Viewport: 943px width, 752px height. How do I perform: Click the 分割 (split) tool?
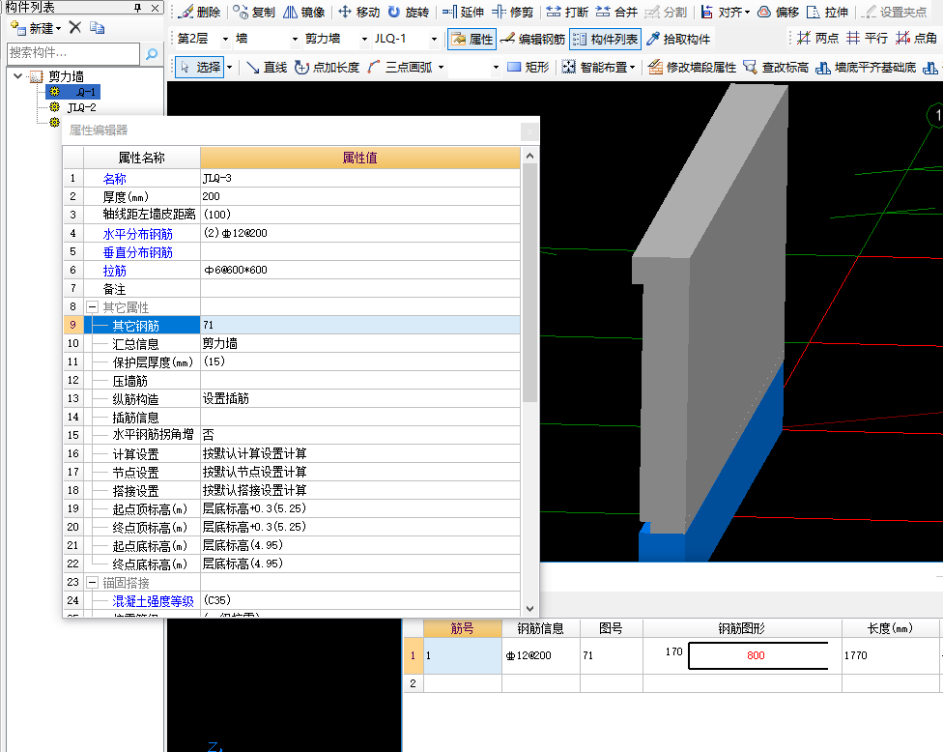[666, 12]
